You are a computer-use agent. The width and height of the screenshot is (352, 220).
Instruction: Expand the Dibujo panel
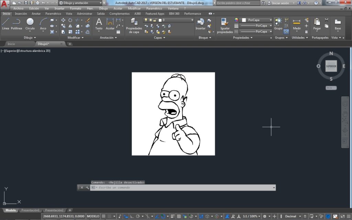[30, 37]
